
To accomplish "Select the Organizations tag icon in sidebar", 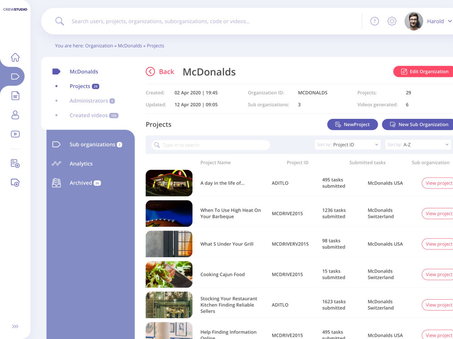I will 15,76.
